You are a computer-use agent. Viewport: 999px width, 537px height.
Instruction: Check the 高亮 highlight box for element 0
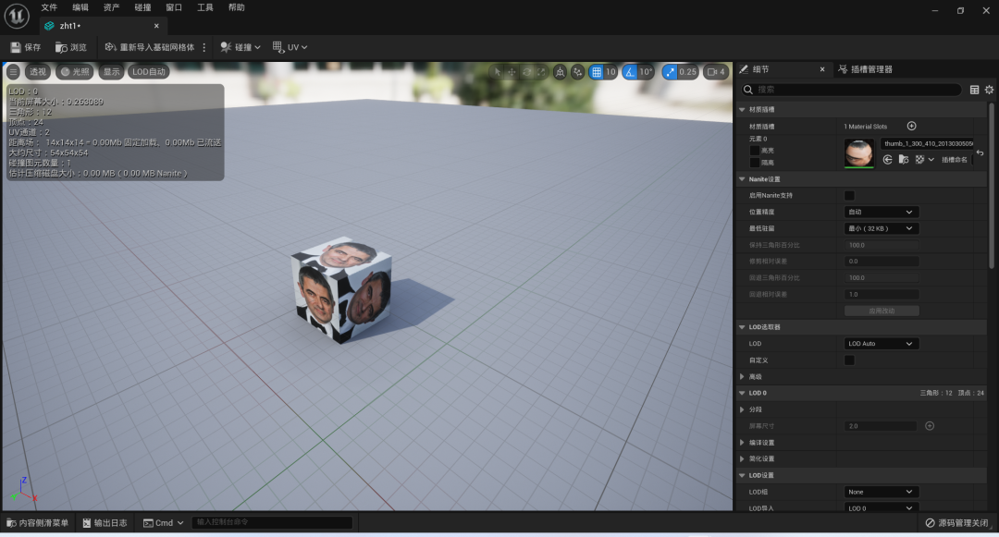point(755,151)
